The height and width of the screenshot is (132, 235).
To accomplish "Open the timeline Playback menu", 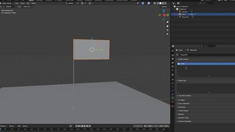I will coord(4,126).
